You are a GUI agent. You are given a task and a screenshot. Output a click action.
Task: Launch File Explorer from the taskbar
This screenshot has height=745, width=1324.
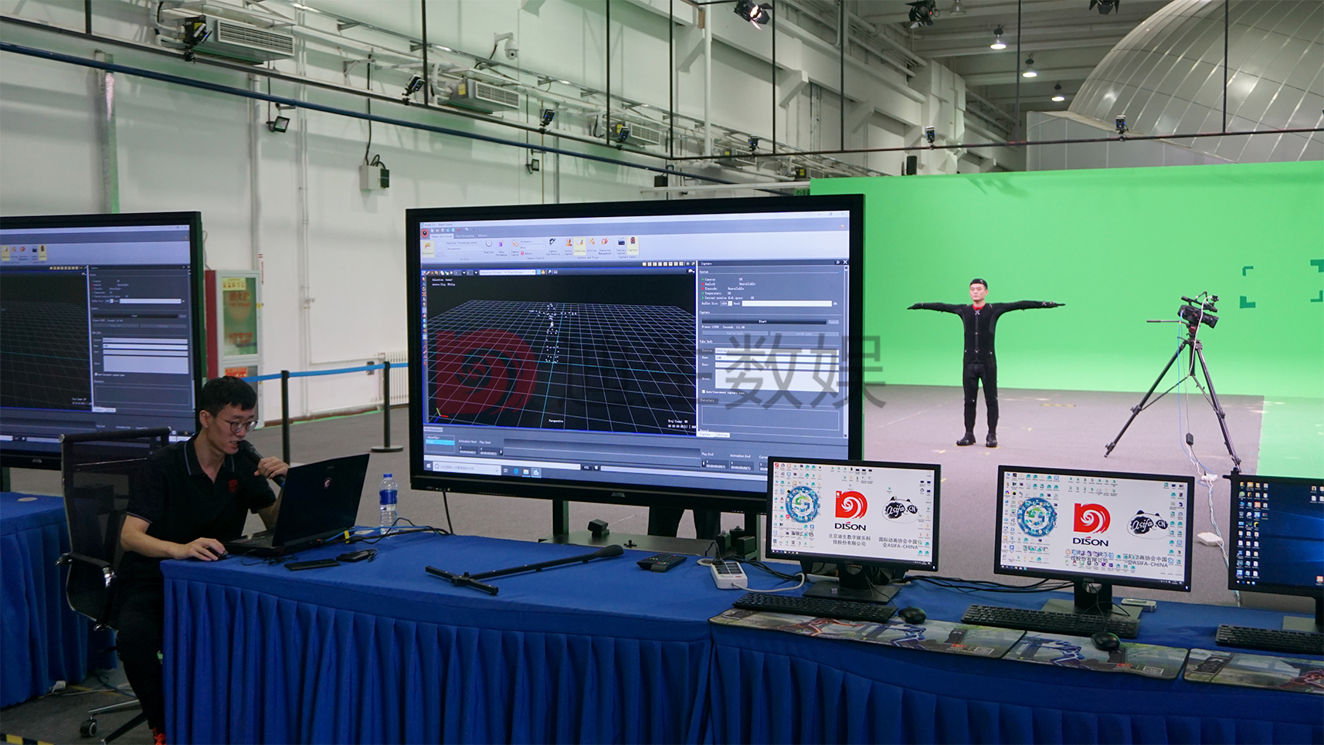coord(526,472)
